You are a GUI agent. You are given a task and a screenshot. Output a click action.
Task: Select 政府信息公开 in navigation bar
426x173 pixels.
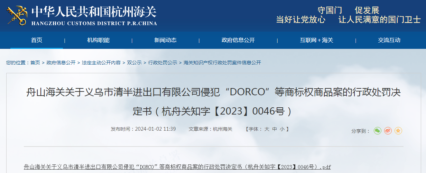tap(238, 40)
